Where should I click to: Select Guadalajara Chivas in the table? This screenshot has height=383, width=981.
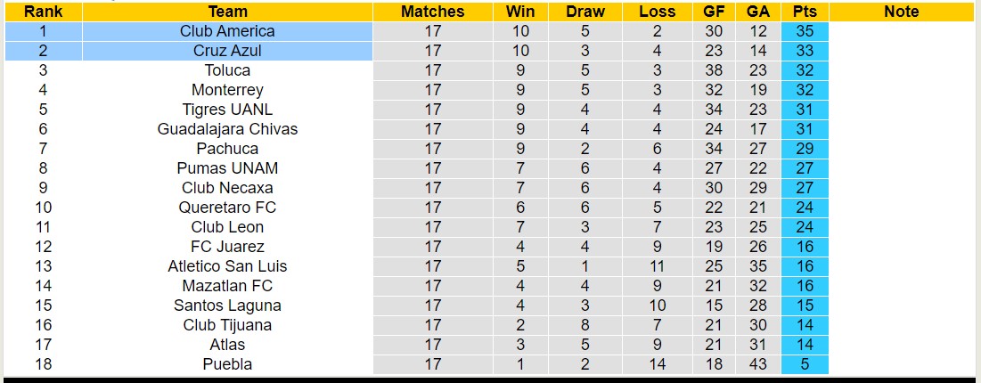[x=227, y=129]
